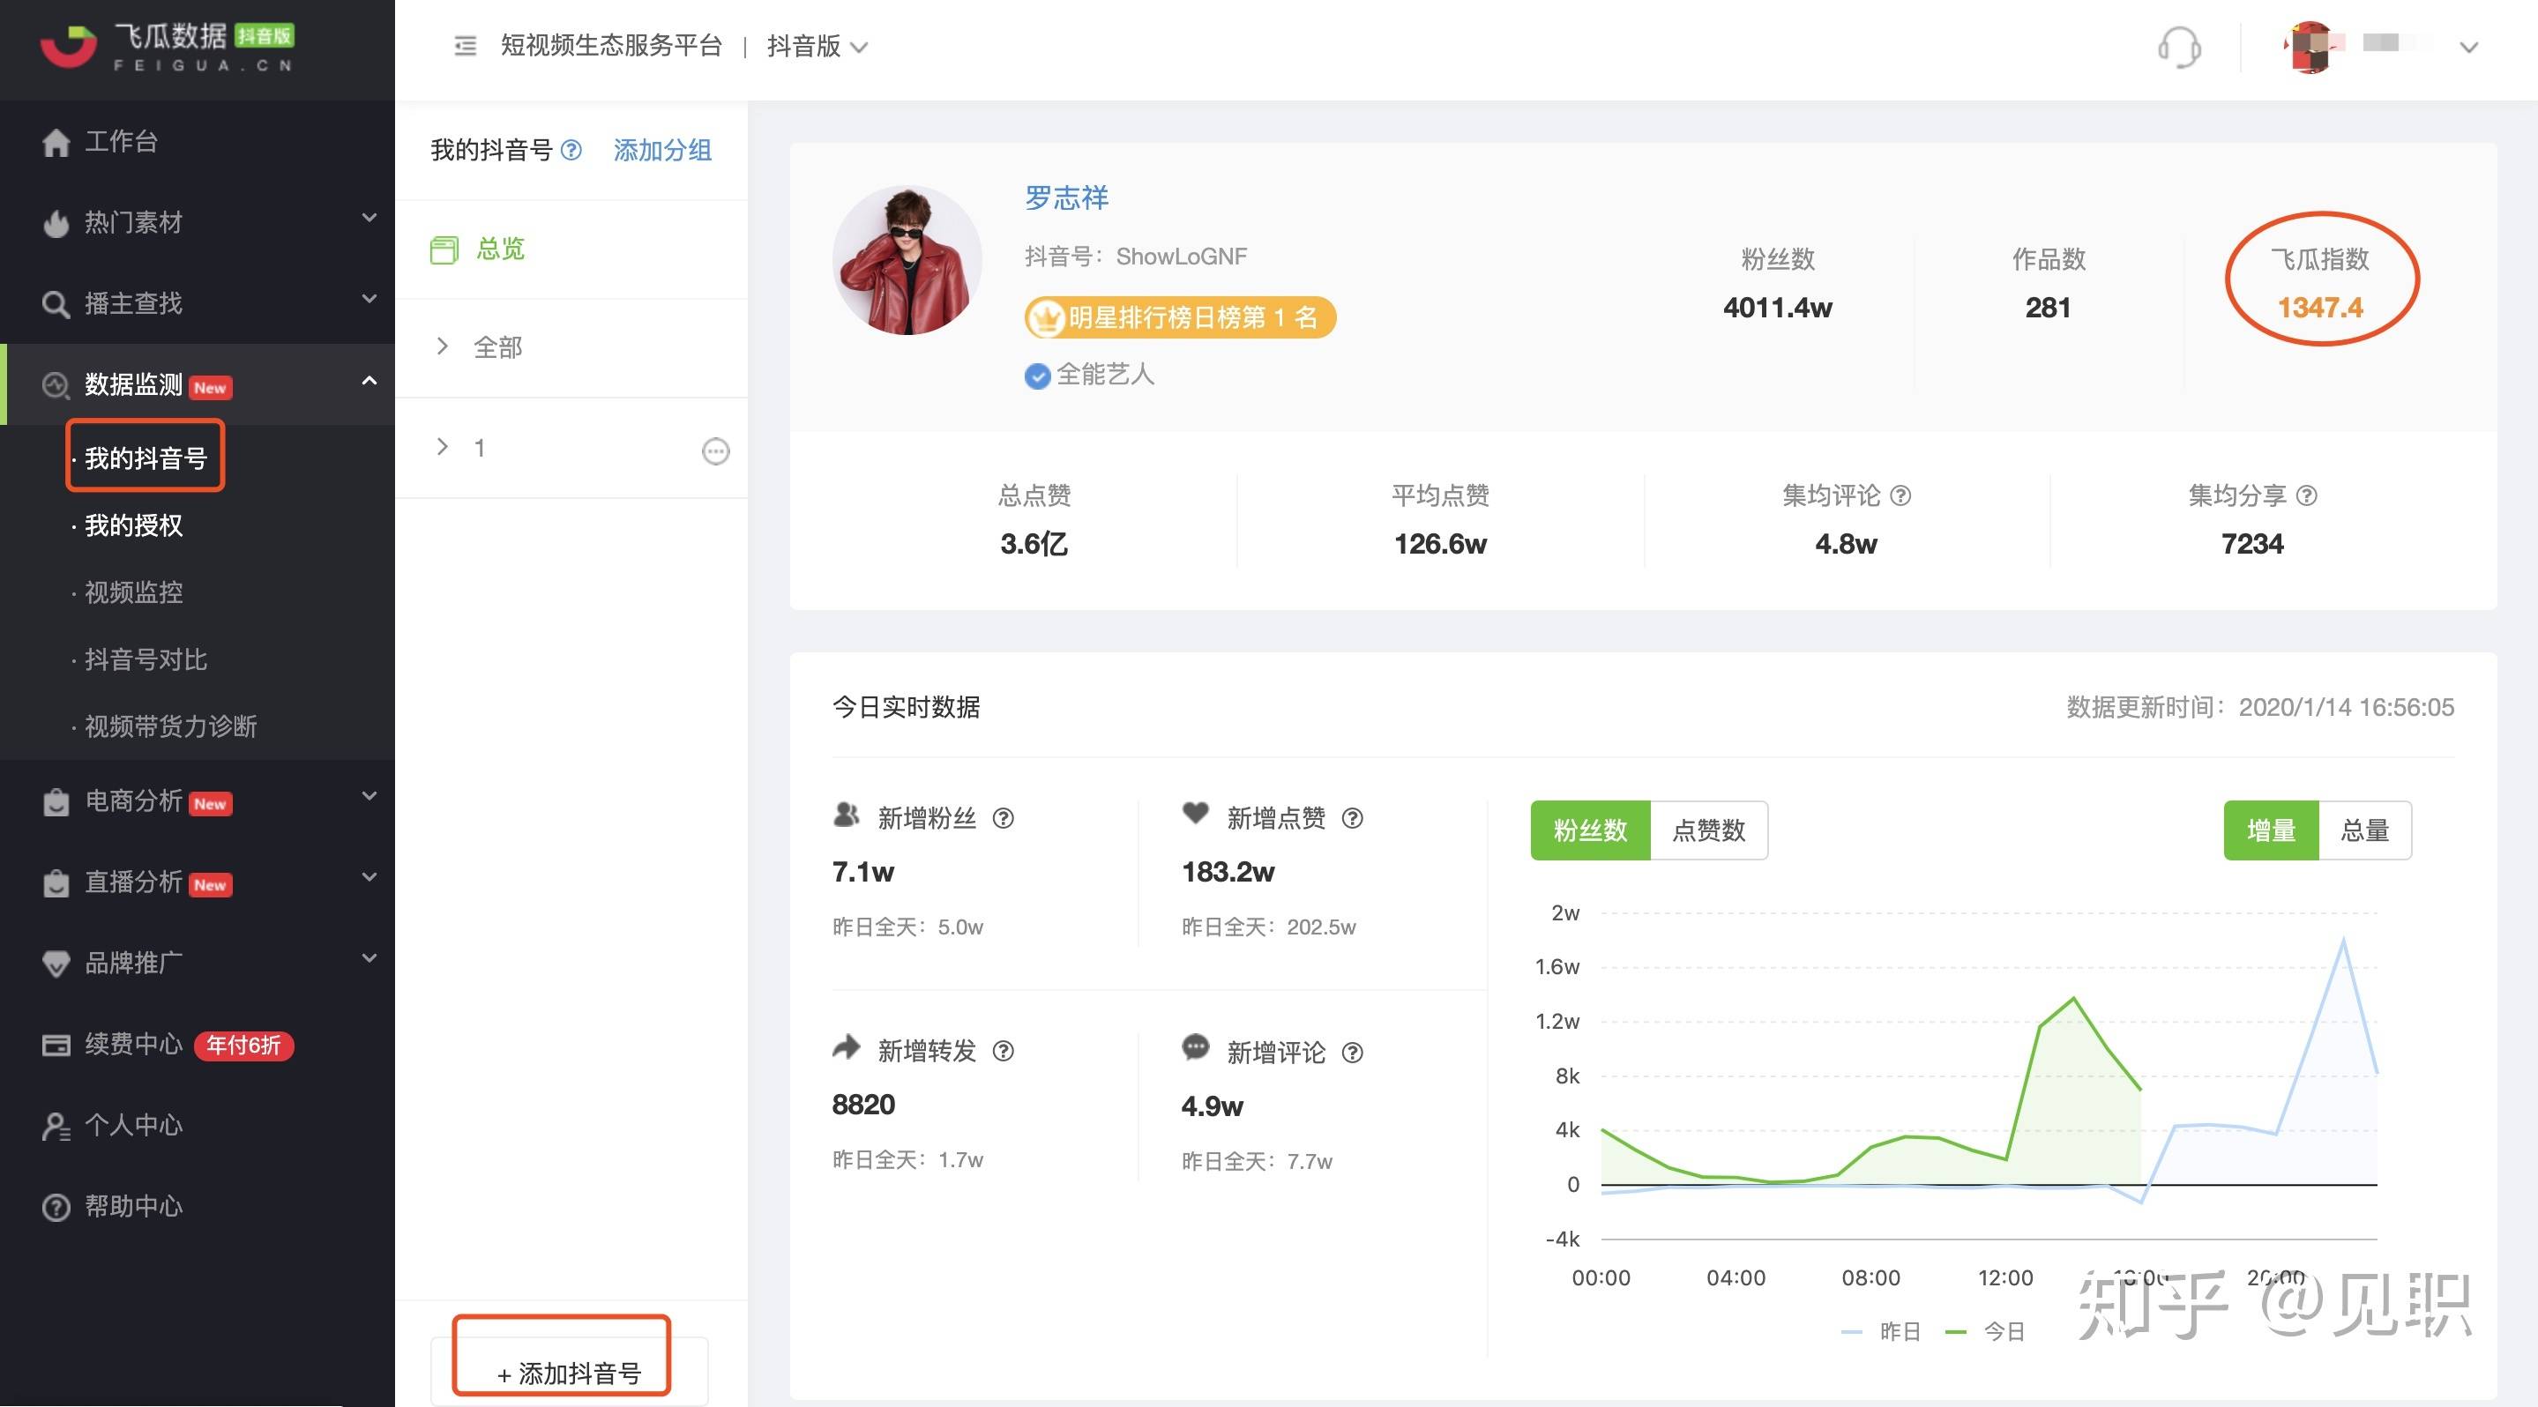
Task: Expand the 全部 group
Action: [x=443, y=346]
